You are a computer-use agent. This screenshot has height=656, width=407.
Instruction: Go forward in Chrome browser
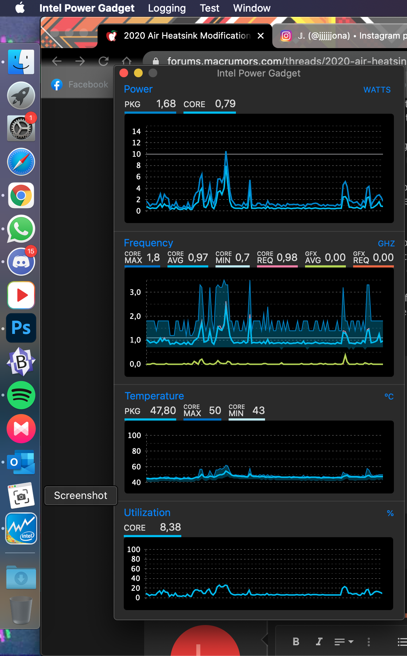[80, 61]
